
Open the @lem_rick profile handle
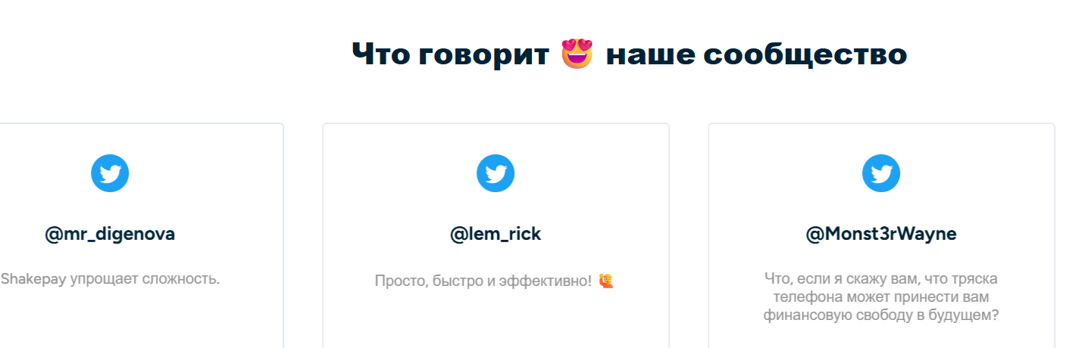click(495, 235)
